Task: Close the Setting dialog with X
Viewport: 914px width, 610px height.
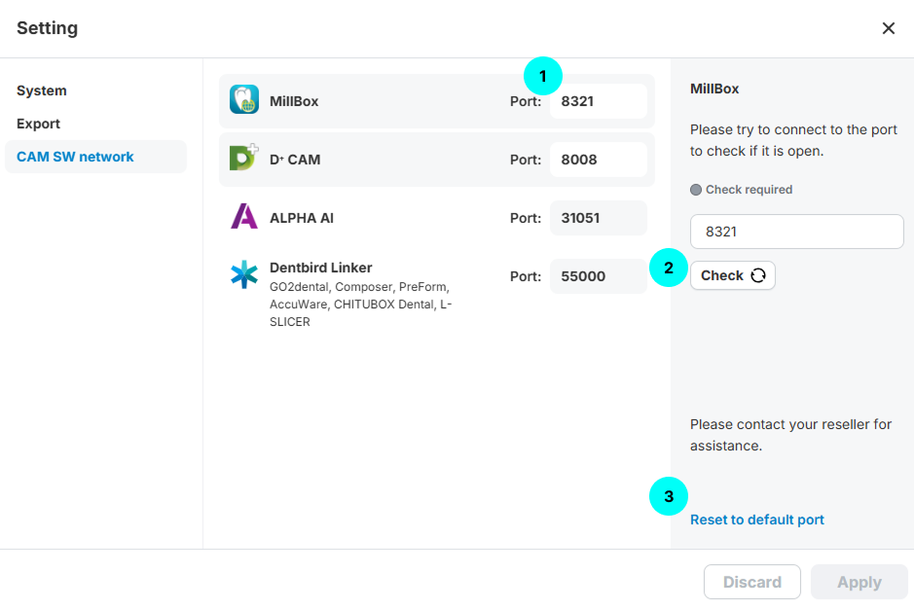Action: point(888,28)
